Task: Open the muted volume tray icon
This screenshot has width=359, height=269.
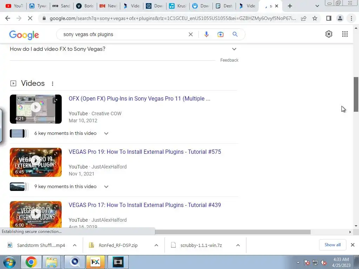Action: (x=324, y=262)
